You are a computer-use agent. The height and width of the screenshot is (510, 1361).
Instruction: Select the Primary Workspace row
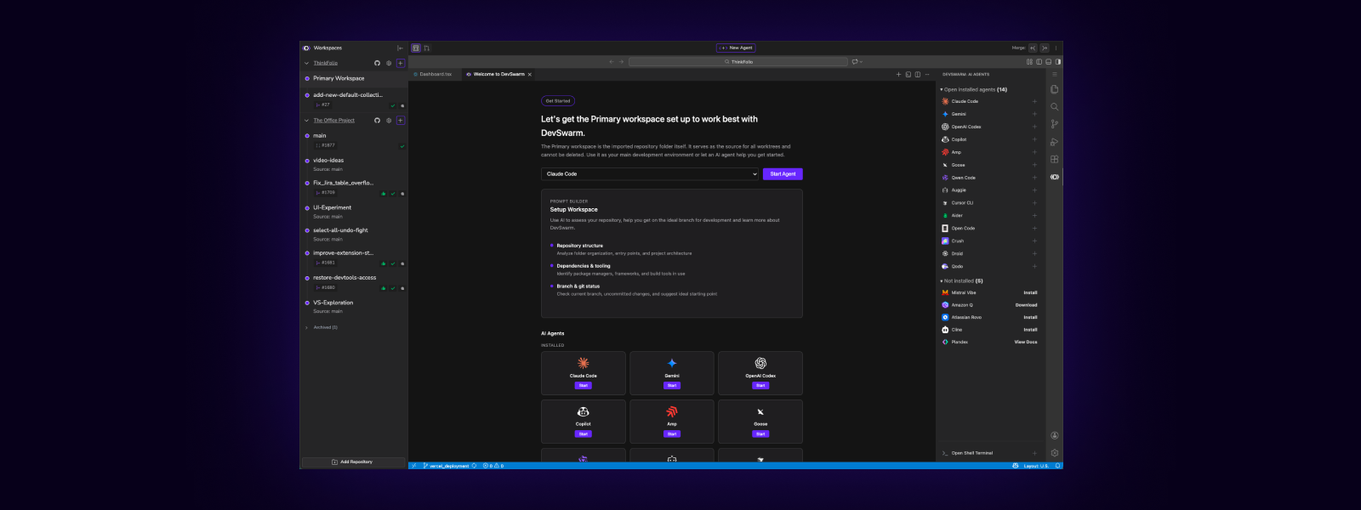click(x=353, y=78)
